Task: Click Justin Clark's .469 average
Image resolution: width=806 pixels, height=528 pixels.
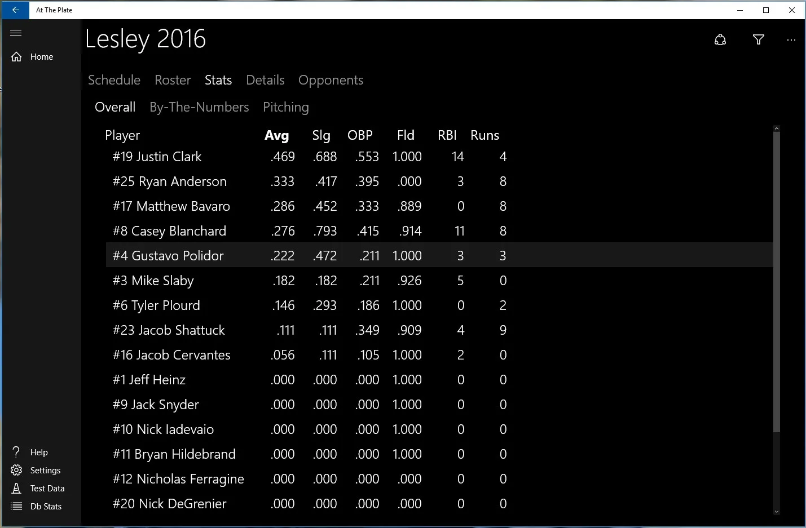Action: (x=283, y=157)
